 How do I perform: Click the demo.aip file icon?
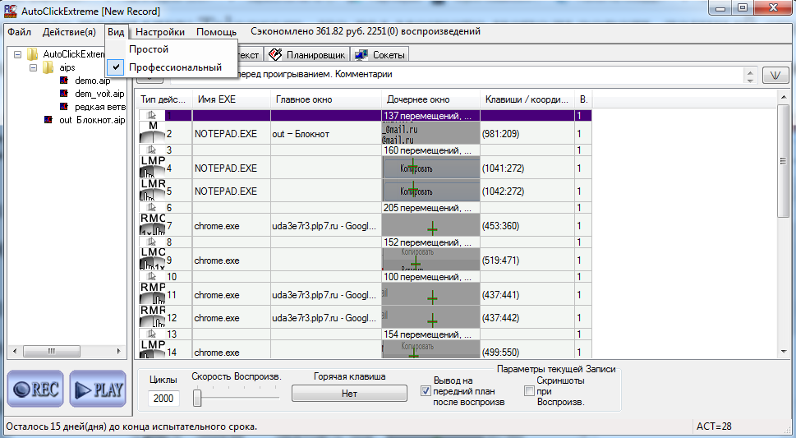[x=64, y=81]
